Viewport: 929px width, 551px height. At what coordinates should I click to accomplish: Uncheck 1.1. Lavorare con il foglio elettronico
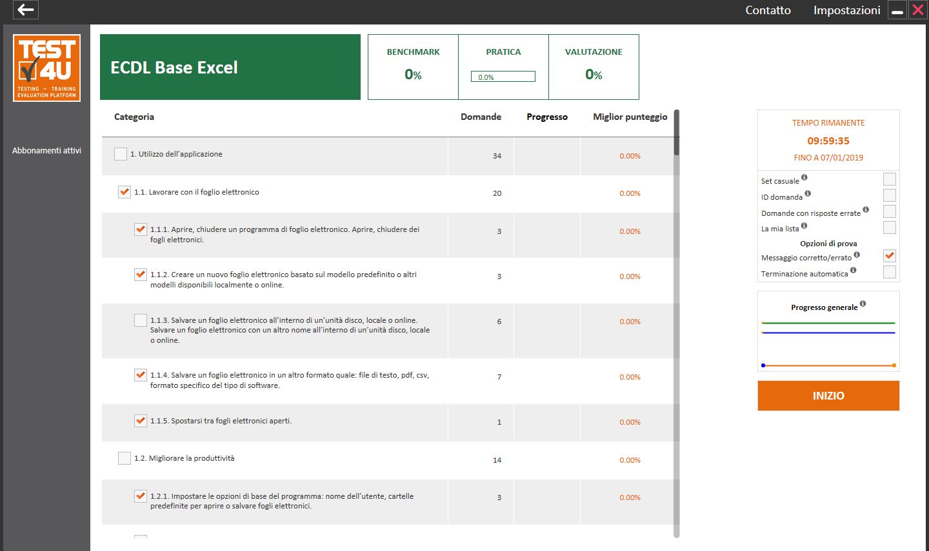pyautogui.click(x=125, y=192)
